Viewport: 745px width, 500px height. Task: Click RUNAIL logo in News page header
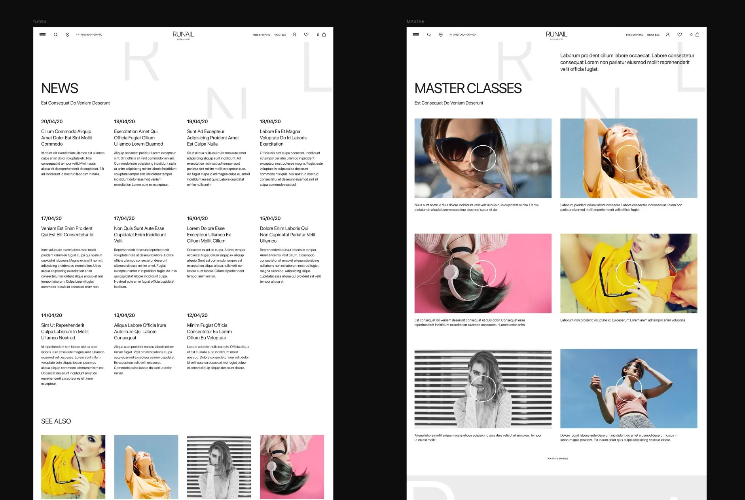(x=183, y=35)
